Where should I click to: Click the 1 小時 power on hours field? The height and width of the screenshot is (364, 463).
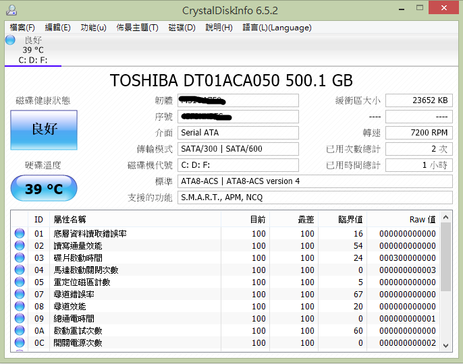click(x=419, y=165)
